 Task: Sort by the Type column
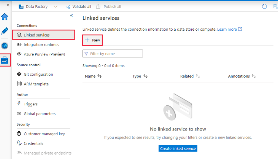coord(140,76)
